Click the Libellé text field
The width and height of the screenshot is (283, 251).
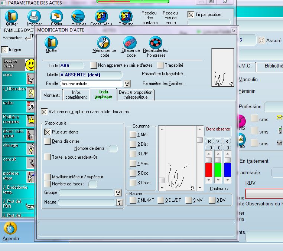coord(91,75)
